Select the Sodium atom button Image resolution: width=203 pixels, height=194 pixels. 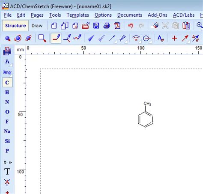pos(7,131)
